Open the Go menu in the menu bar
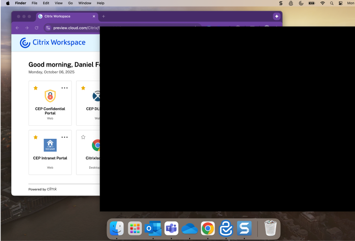This screenshot has width=355, height=241. coord(70,3)
